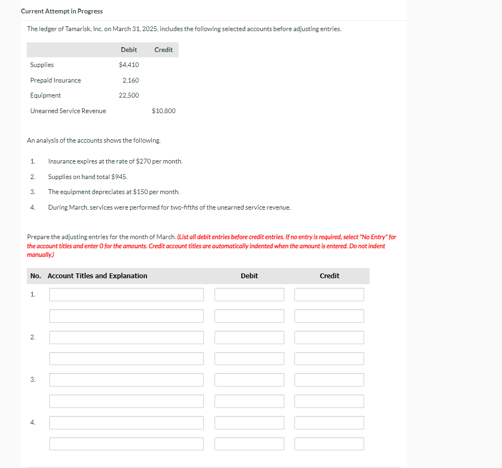The width and height of the screenshot is (502, 468).
Task: Click the second account title field for entry 1
Action: (x=126, y=316)
